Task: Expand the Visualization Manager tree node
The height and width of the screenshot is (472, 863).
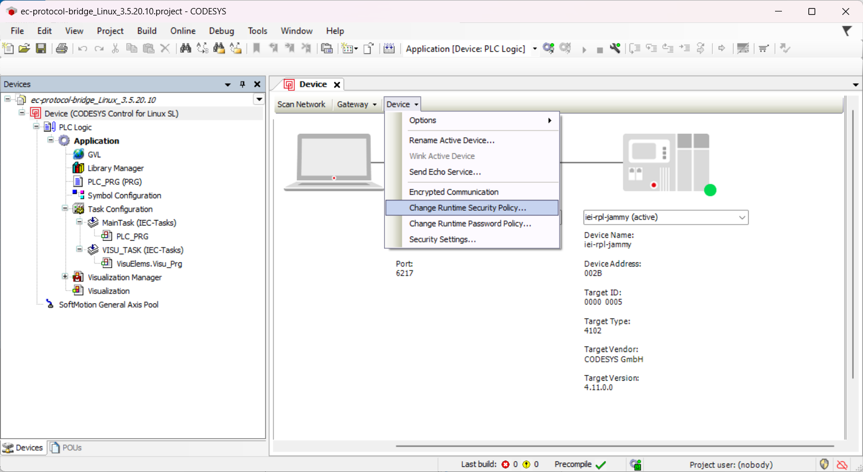Action: click(65, 277)
